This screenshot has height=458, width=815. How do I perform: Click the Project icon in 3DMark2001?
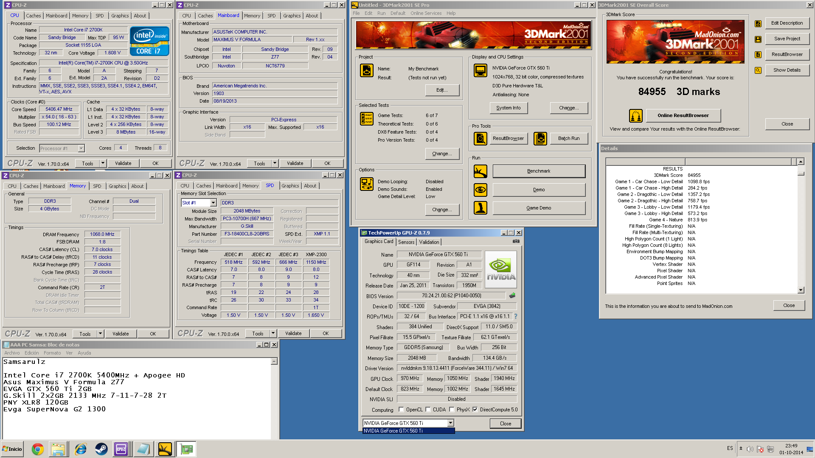[366, 70]
